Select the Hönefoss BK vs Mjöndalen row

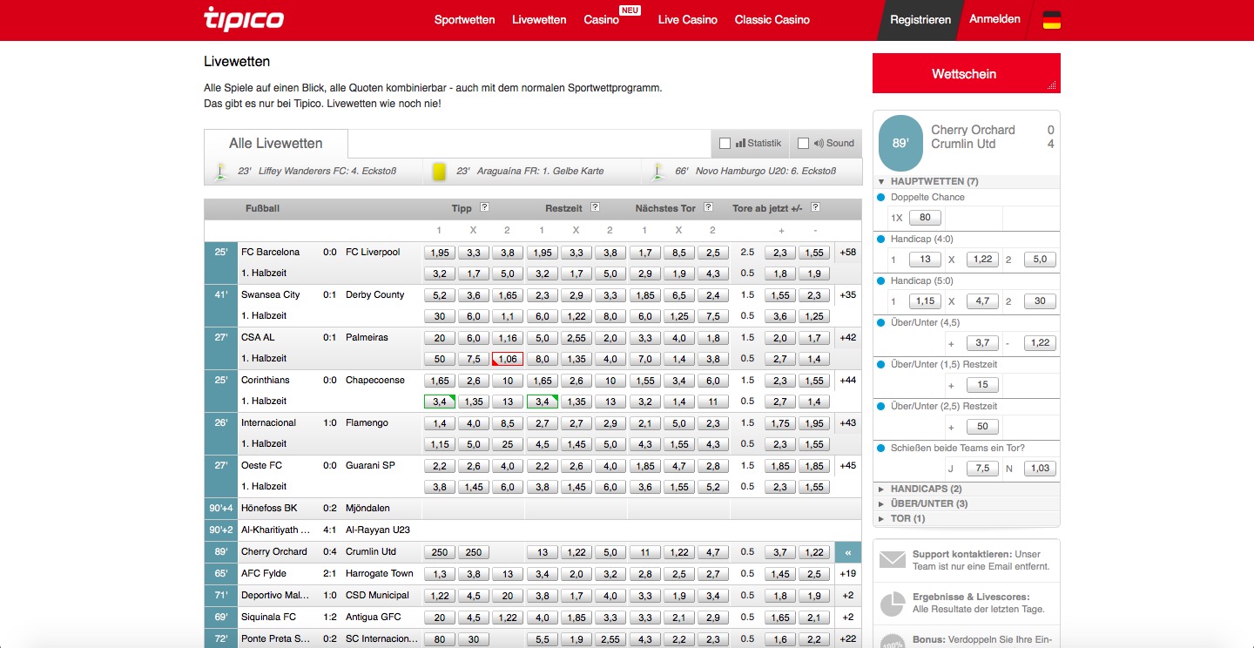coord(533,509)
